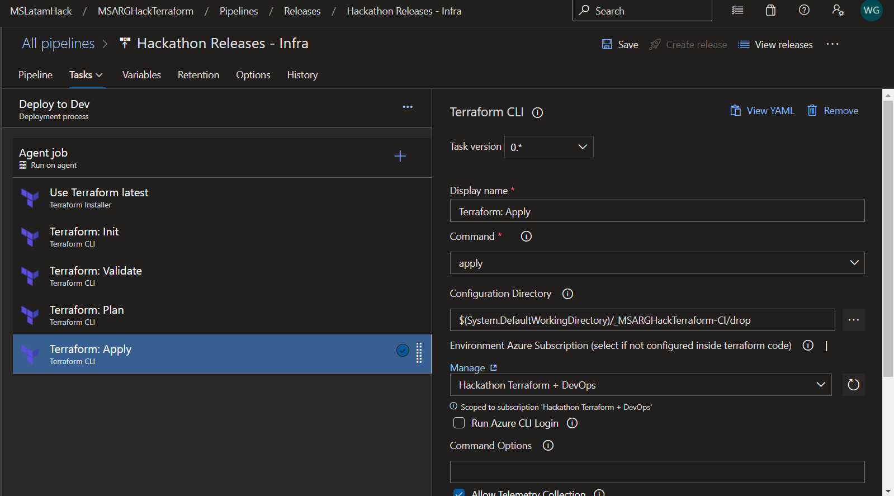Edit the Configuration Directory path field
This screenshot has height=496, width=894.
click(642, 320)
